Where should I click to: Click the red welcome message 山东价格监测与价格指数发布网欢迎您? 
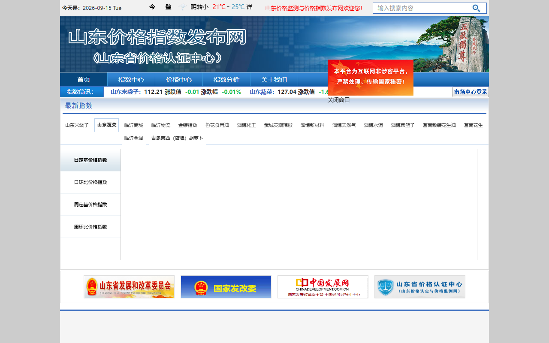click(x=314, y=8)
